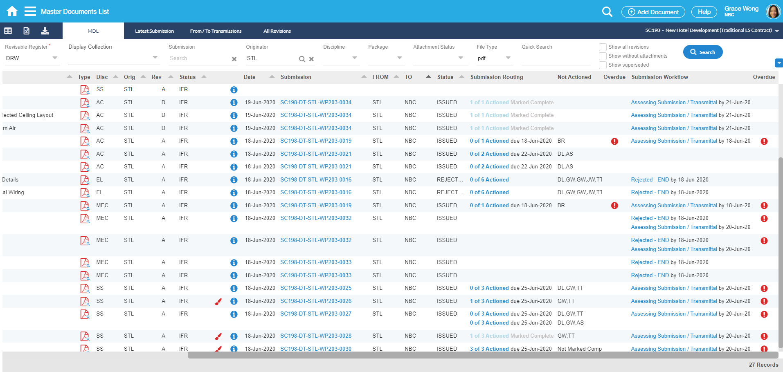Expand the Revisable Register dropdown
Viewport: 783px width, 372px height.
(55, 58)
